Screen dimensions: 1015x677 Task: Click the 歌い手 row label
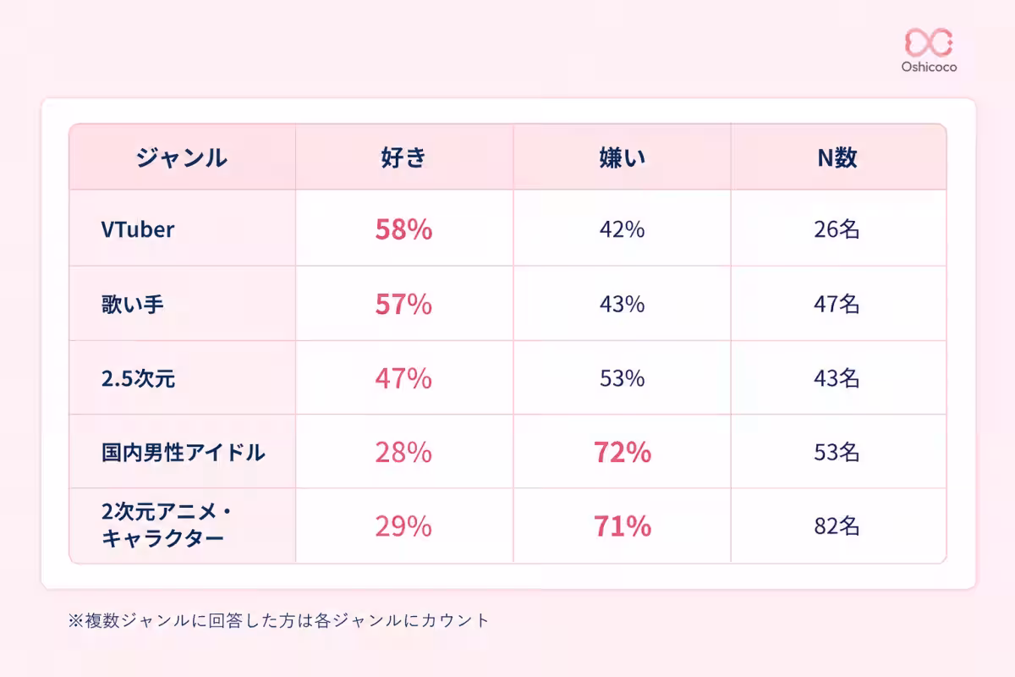pyautogui.click(x=133, y=304)
